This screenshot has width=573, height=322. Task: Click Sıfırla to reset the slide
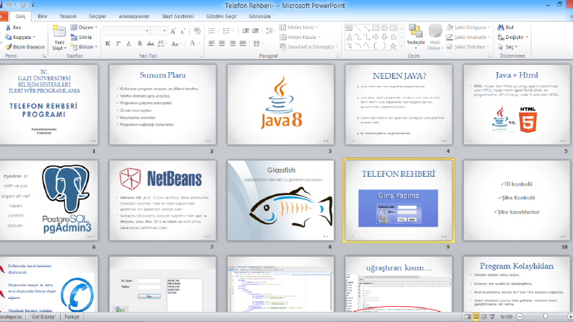click(81, 38)
